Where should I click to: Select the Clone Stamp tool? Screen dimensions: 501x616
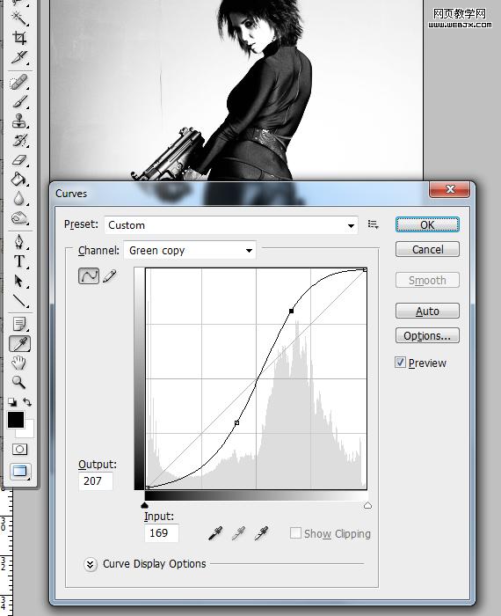click(18, 121)
